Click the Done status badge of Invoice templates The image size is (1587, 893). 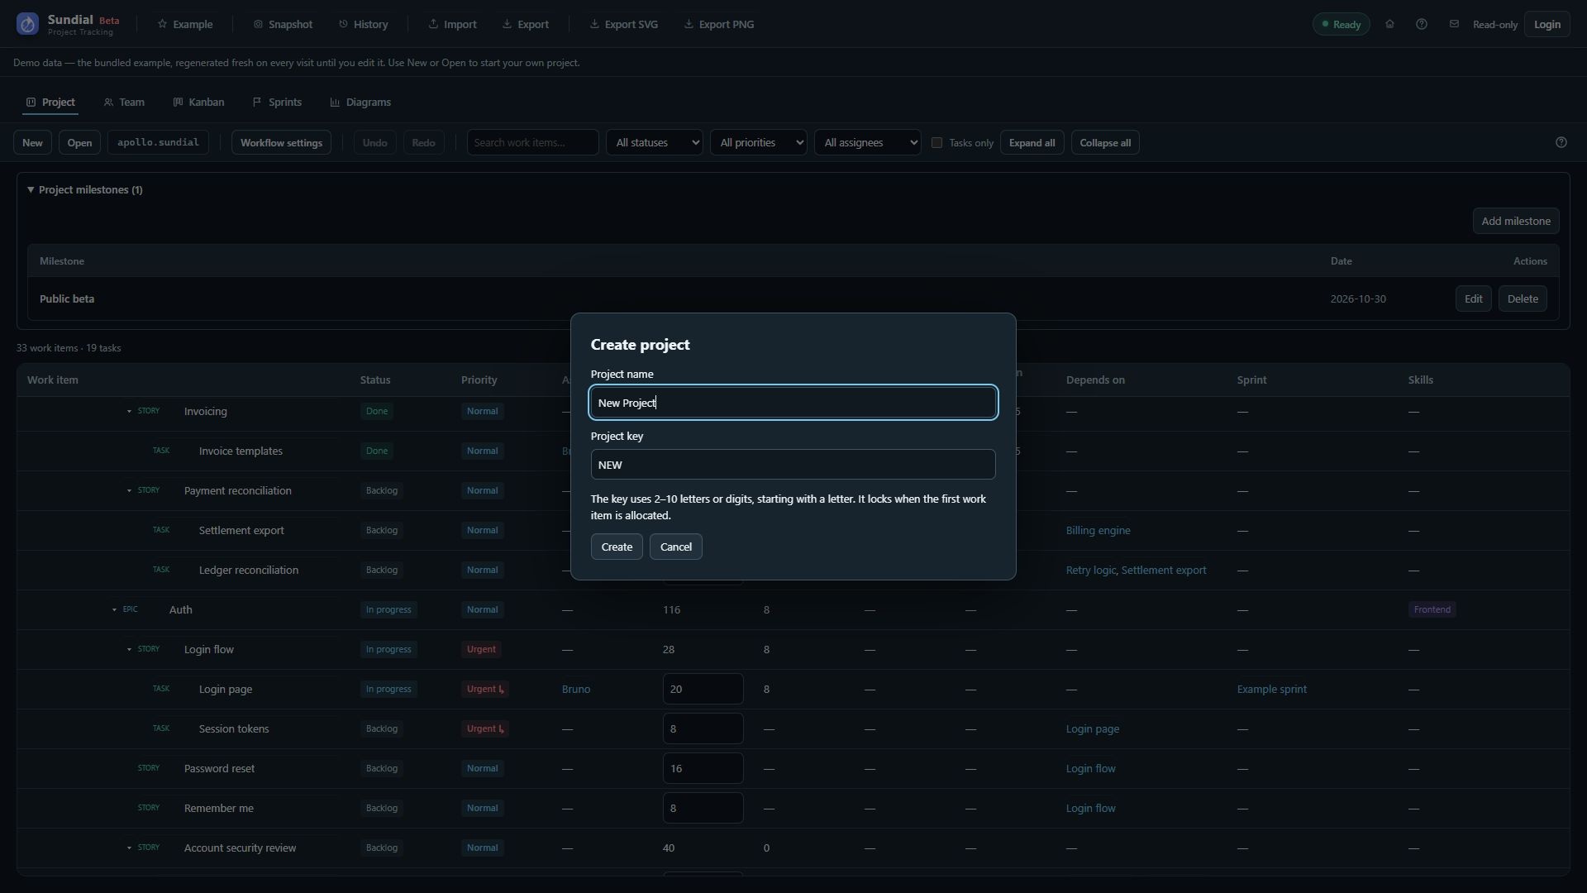377,451
